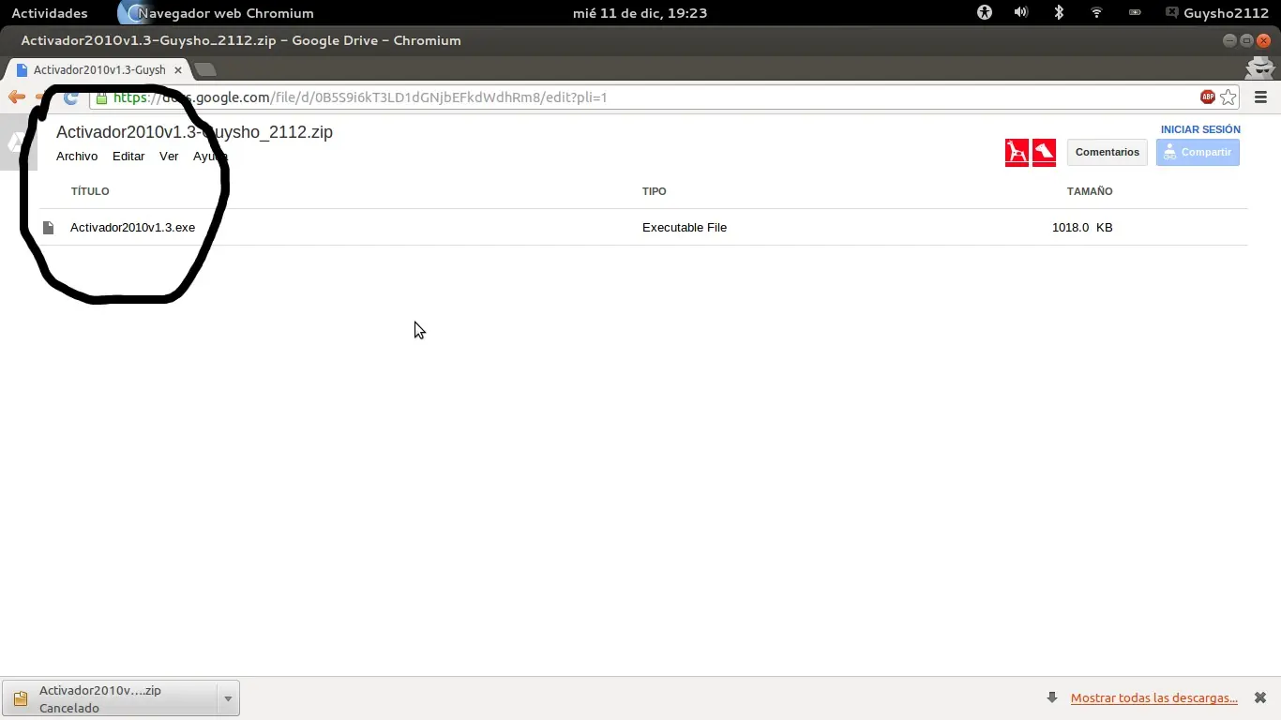
Task: Click the 1018.0 KB size value
Action: pos(1082,228)
